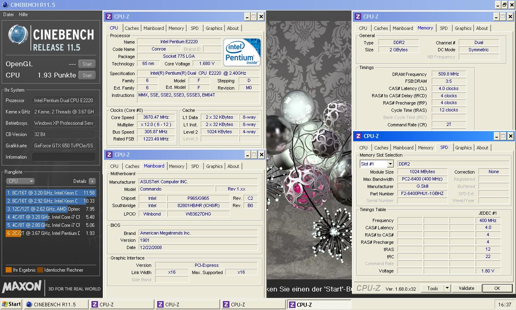516x310 pixels.
Task: Open the Hilfe menu
Action: pos(23,15)
